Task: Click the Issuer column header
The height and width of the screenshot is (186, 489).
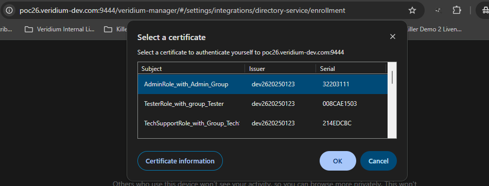Action: click(x=281, y=68)
